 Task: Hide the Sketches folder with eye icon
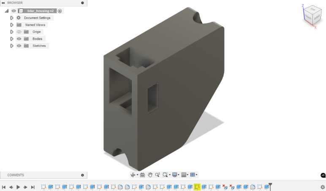click(x=19, y=46)
